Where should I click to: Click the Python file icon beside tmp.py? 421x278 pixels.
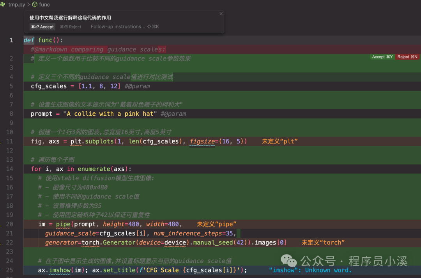coord(3,4)
